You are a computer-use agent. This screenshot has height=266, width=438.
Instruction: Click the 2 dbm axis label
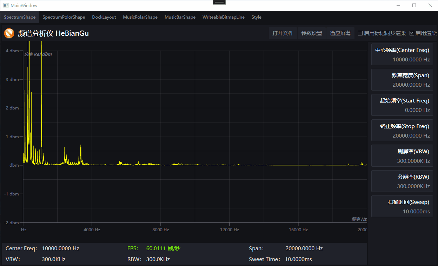[x=12, y=108]
